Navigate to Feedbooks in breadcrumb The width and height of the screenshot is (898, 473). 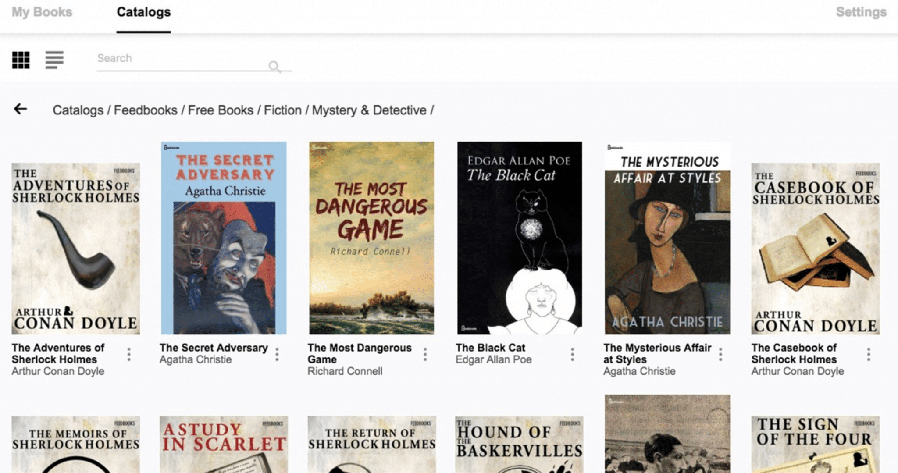(146, 110)
